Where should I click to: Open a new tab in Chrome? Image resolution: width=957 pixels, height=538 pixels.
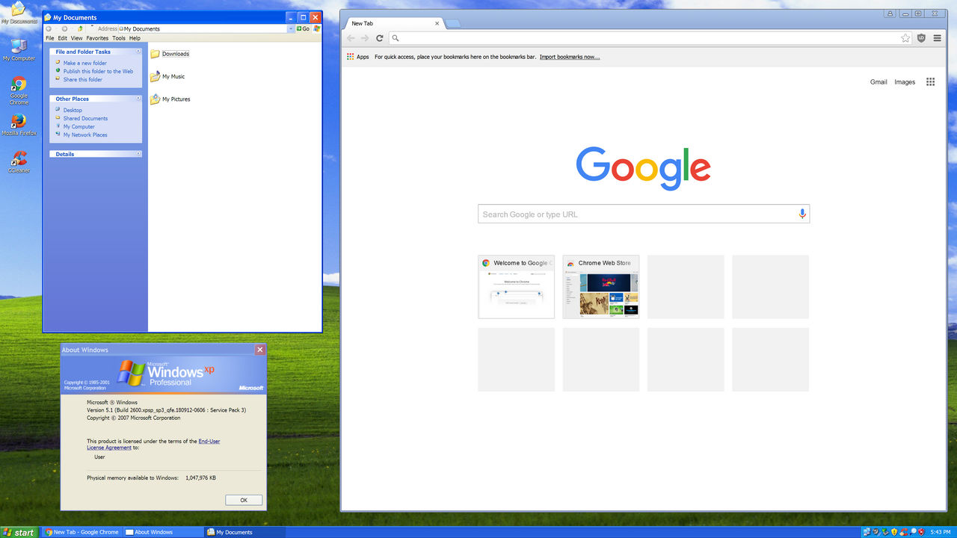coord(453,23)
